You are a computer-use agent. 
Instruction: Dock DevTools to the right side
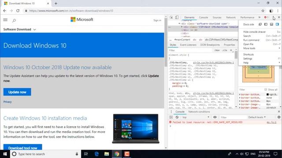pos(277,25)
